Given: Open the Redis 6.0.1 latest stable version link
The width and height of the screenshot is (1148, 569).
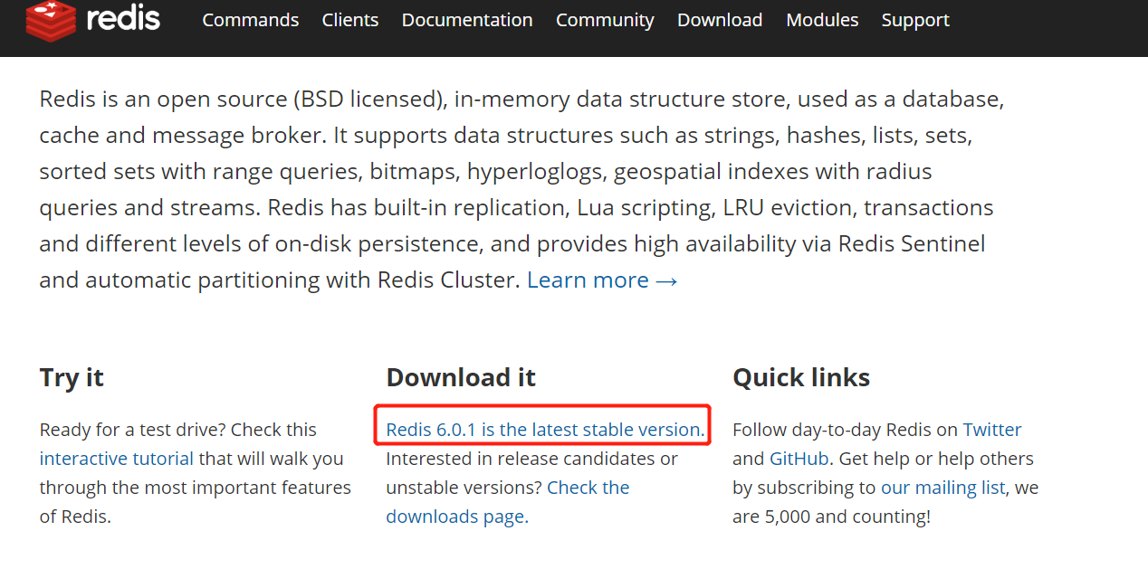Looking at the screenshot, I should click(x=545, y=430).
